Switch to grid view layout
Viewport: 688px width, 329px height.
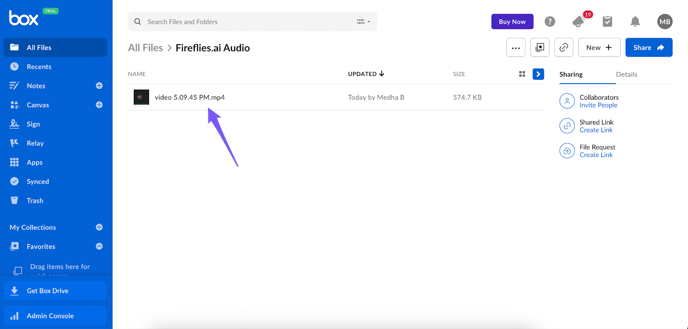click(522, 74)
